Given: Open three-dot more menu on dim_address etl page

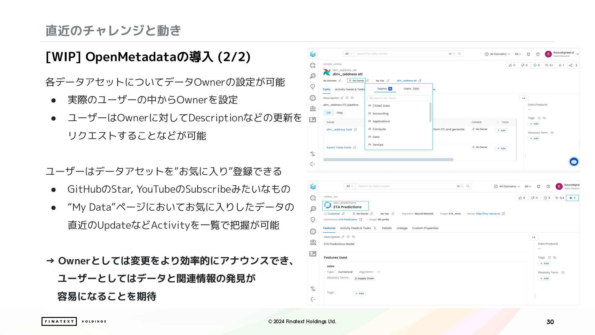Looking at the screenshot, I should 576,65.
